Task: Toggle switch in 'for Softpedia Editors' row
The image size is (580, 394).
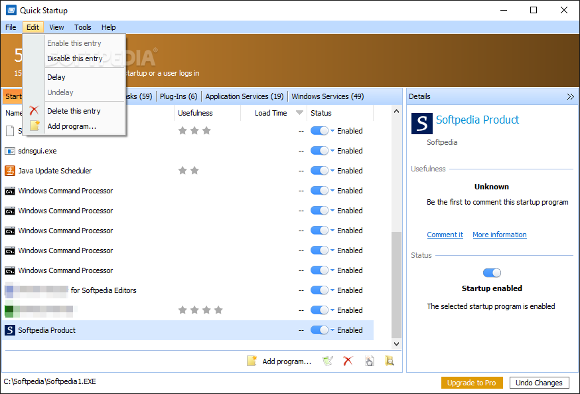Action: pos(319,290)
